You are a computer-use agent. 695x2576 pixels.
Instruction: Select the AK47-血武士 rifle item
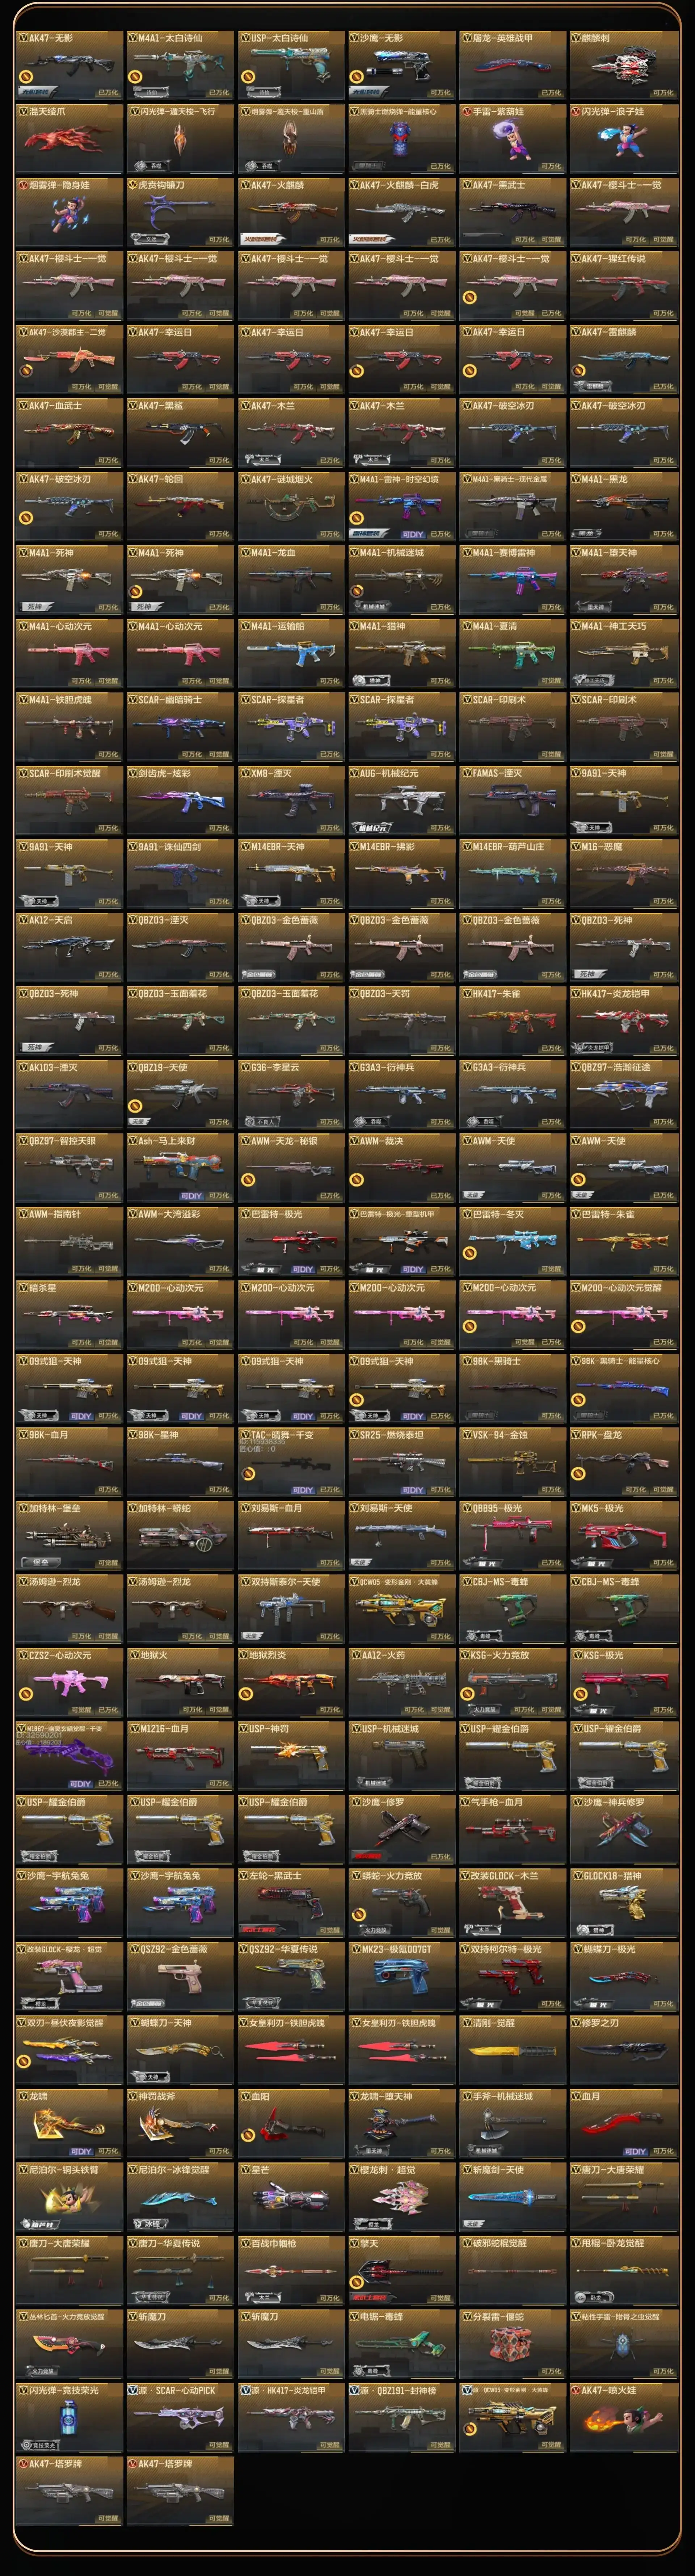(68, 432)
